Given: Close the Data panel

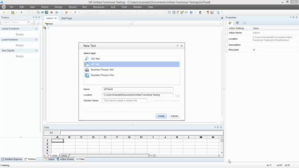Looking at the screenshot, I should [x=221, y=127].
